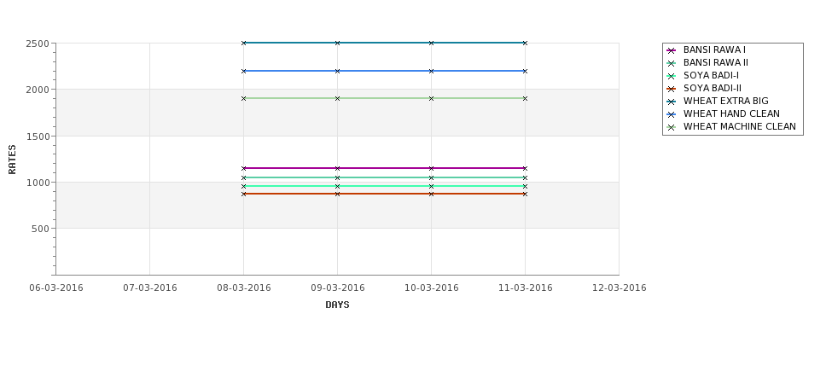
Task: Select the 2200 blue line point on 09-03-2016
Action: pos(337,71)
